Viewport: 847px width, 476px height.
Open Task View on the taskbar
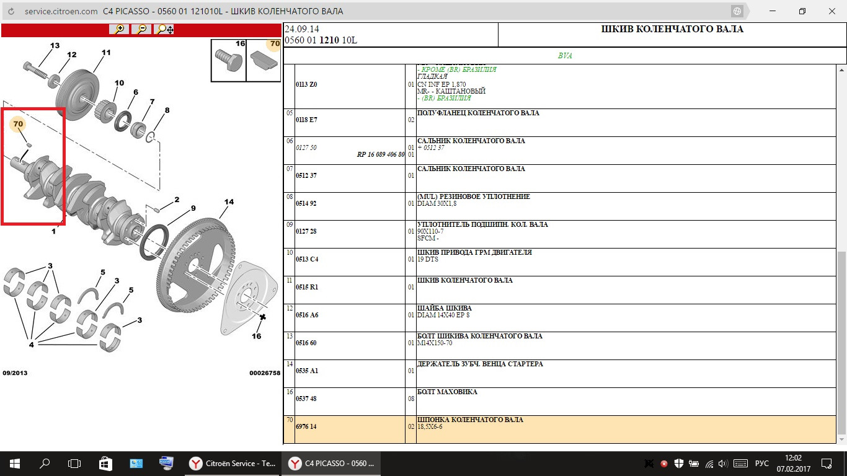coord(74,464)
